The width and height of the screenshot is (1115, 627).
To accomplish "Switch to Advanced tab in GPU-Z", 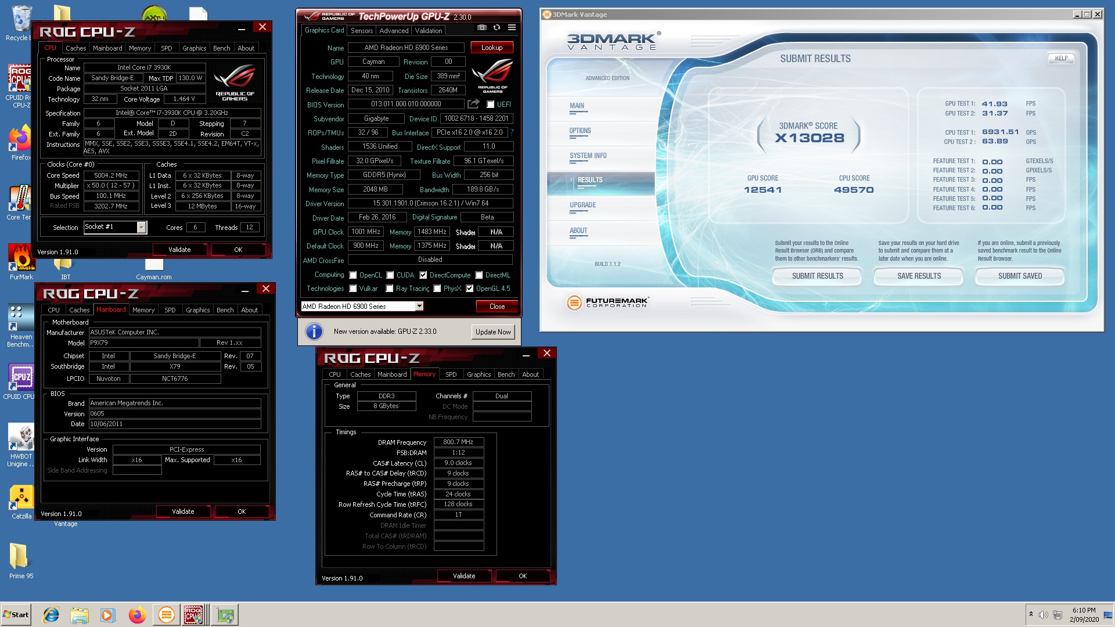I will 394,31.
